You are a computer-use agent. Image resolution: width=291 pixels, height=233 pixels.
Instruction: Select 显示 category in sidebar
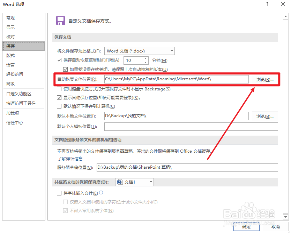pos(24,27)
